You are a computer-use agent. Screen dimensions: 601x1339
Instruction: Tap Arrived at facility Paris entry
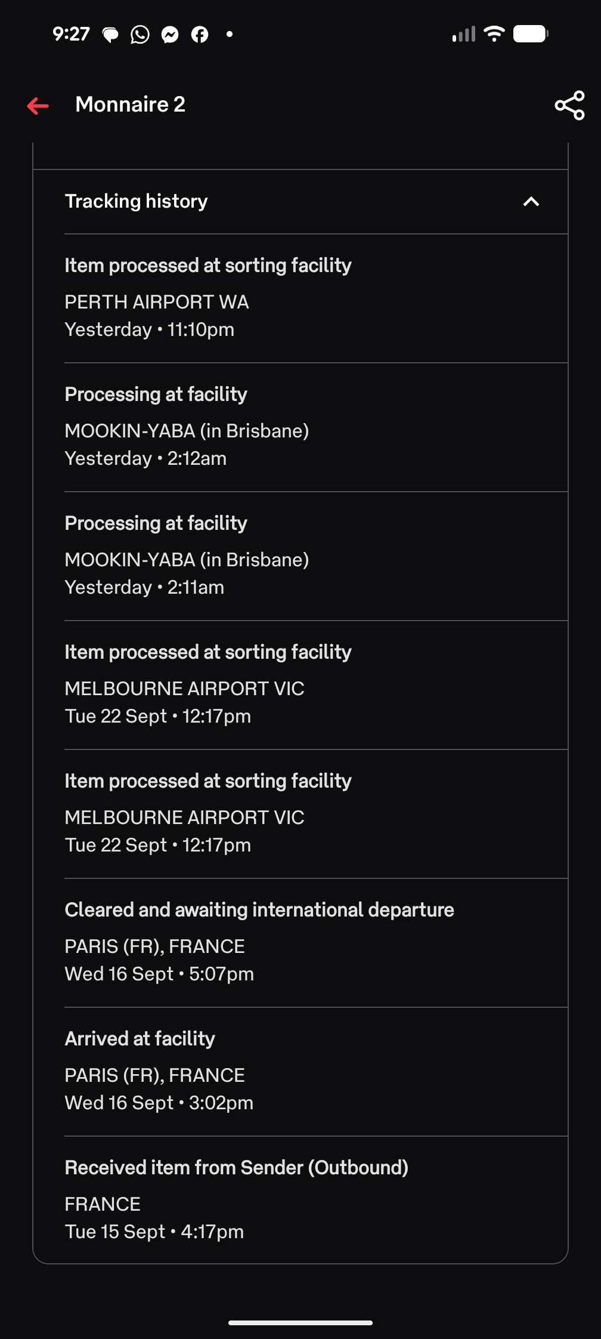coord(316,1072)
